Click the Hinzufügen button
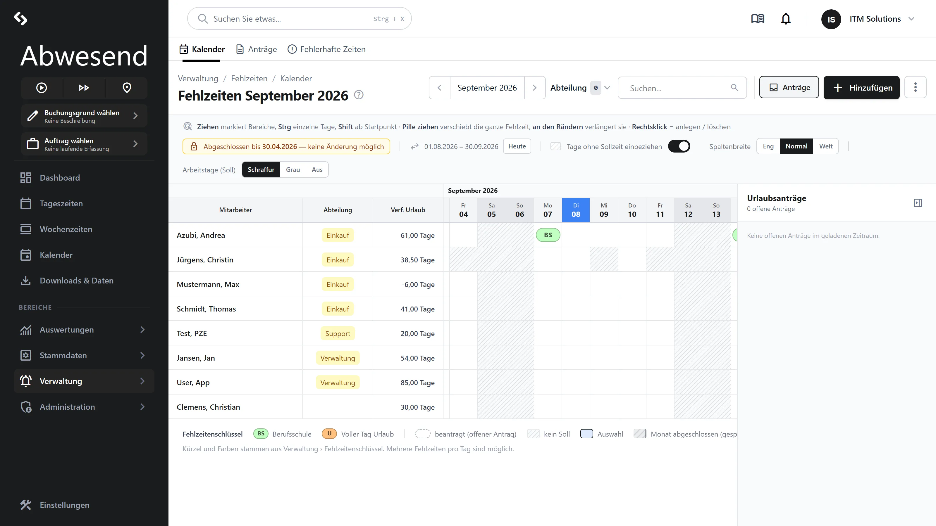This screenshot has width=936, height=526. (861, 87)
